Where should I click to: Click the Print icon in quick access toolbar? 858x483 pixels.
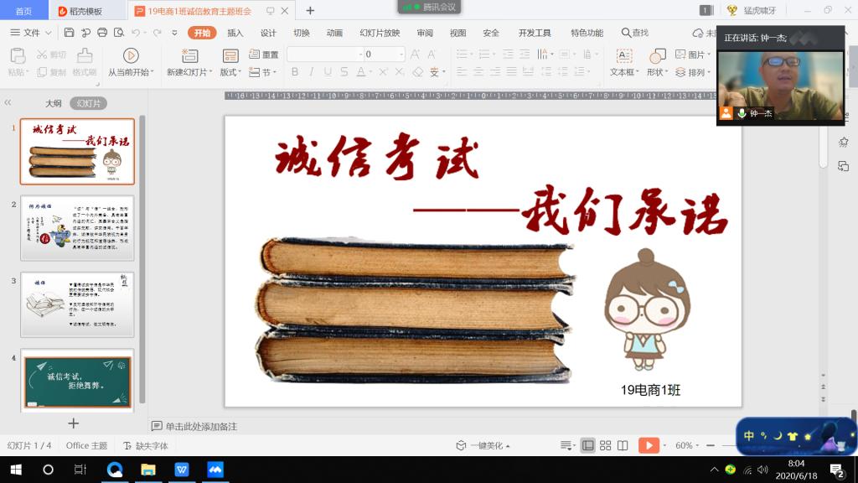(x=102, y=33)
